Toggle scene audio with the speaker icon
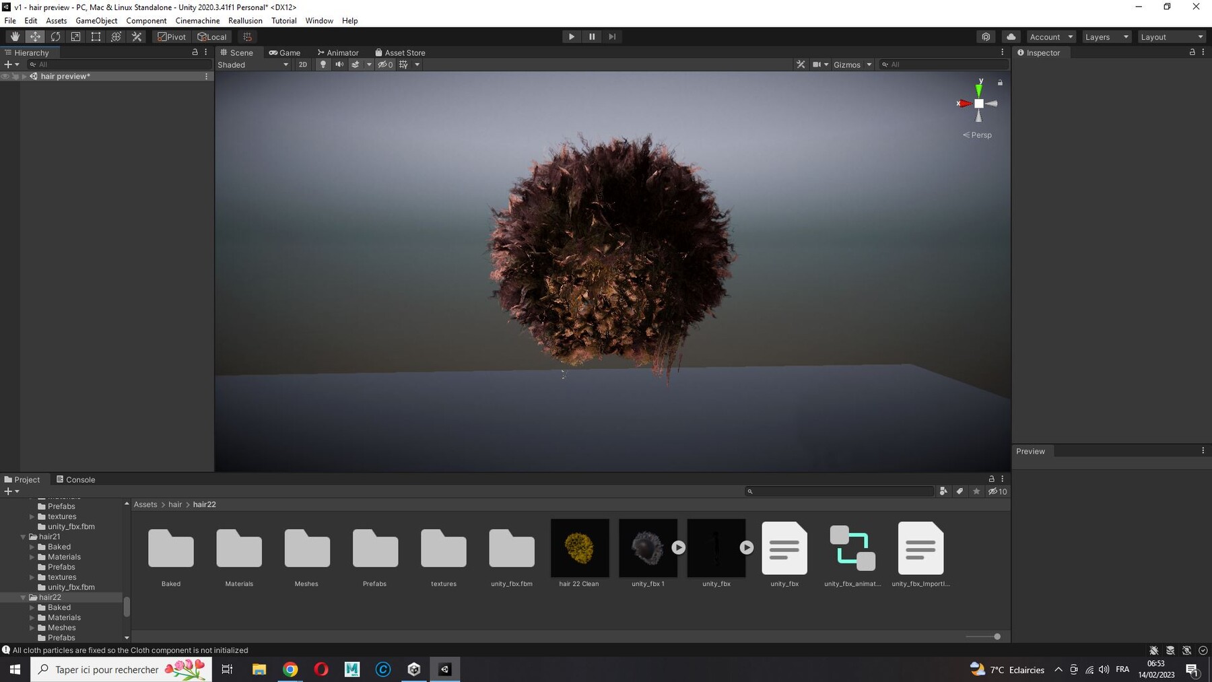 (x=339, y=65)
